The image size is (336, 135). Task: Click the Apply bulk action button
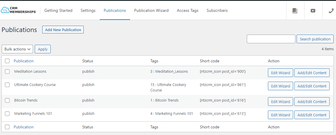(x=43, y=49)
